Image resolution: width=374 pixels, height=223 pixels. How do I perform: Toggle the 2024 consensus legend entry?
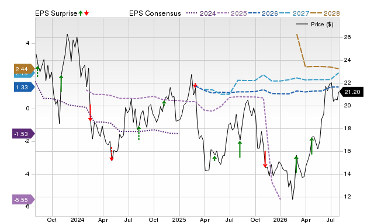tap(201, 13)
